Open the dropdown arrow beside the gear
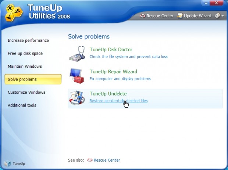Screen dimensions: 228x170 (222, 16)
